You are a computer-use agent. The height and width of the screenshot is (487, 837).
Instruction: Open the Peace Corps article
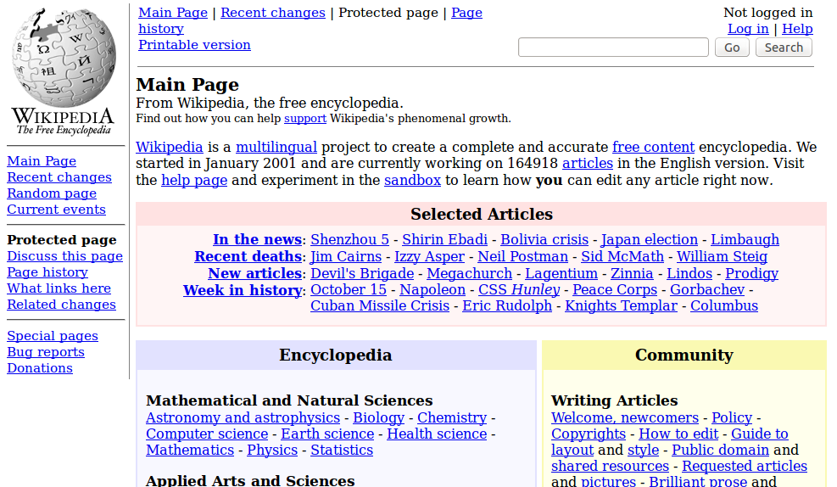pyautogui.click(x=615, y=290)
